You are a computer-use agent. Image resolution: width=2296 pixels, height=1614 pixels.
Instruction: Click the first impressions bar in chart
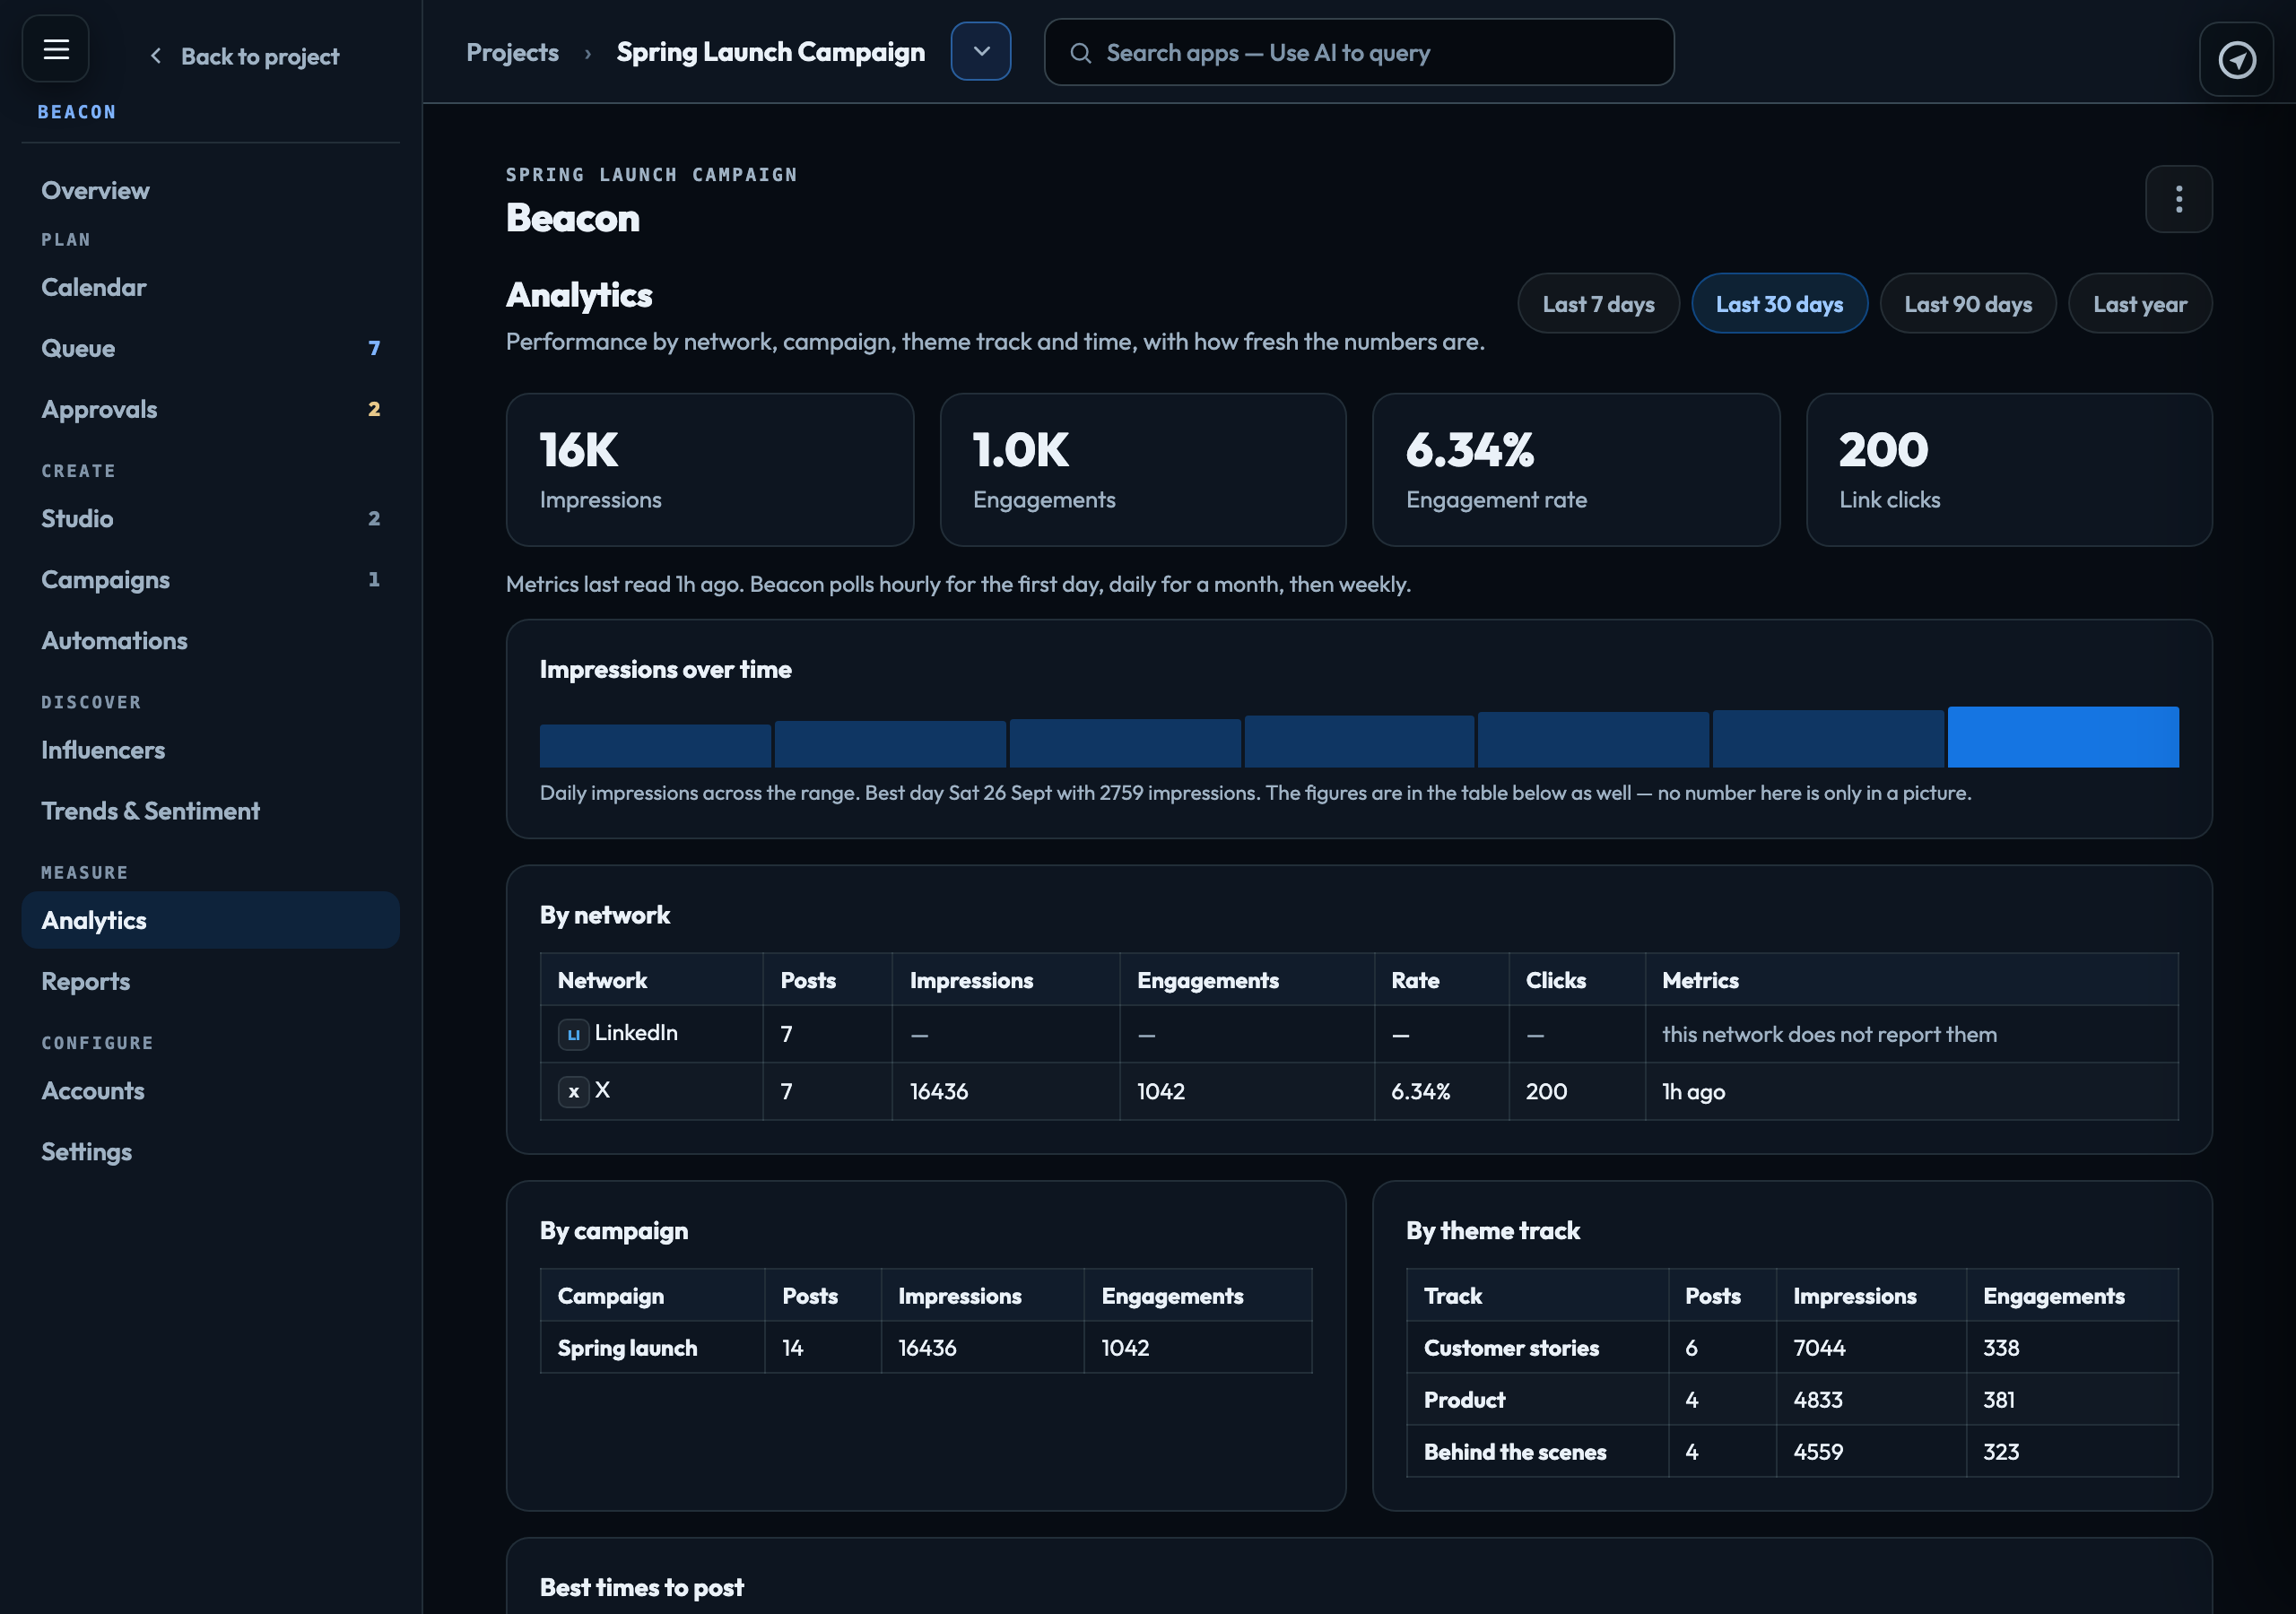click(x=655, y=746)
